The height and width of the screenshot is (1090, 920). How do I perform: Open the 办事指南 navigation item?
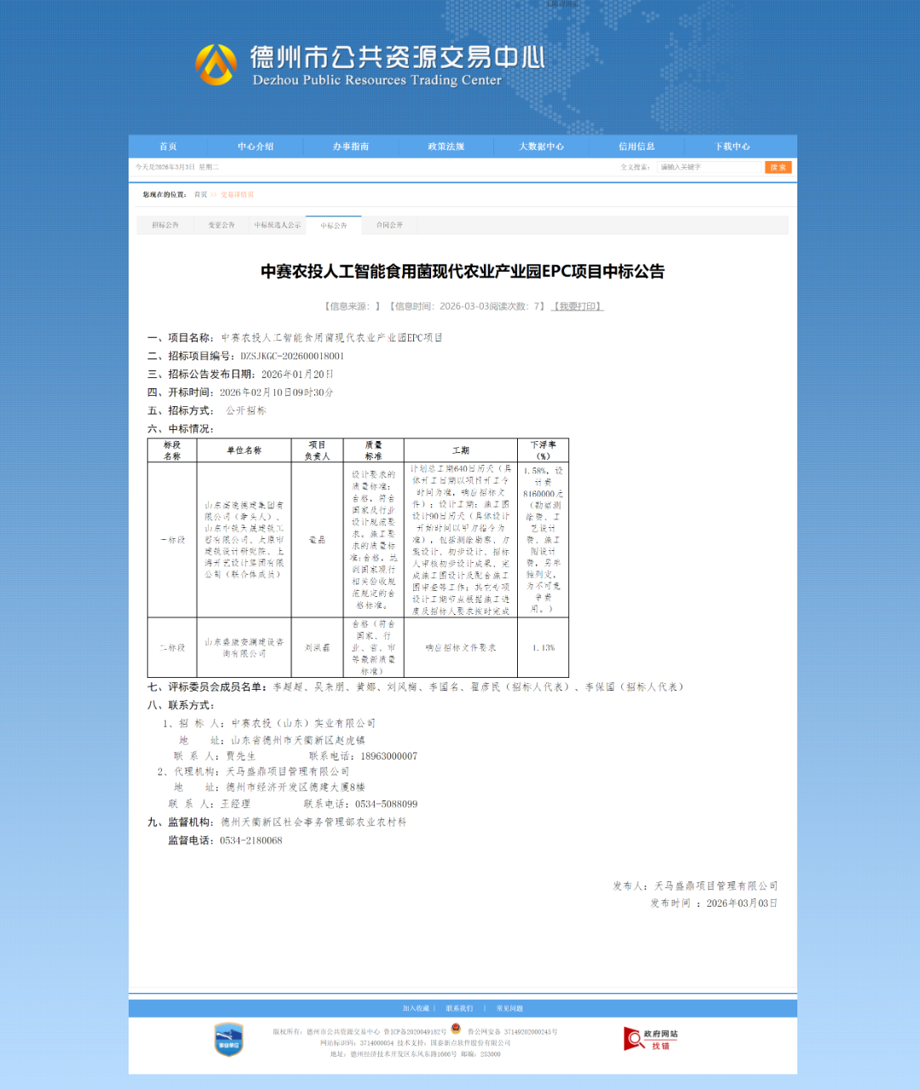point(351,146)
